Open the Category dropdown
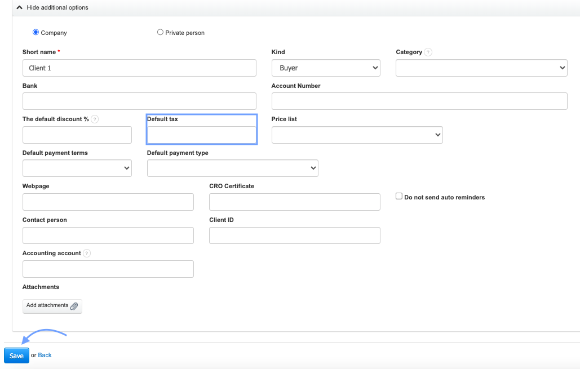This screenshot has height=369, width=580. (481, 68)
